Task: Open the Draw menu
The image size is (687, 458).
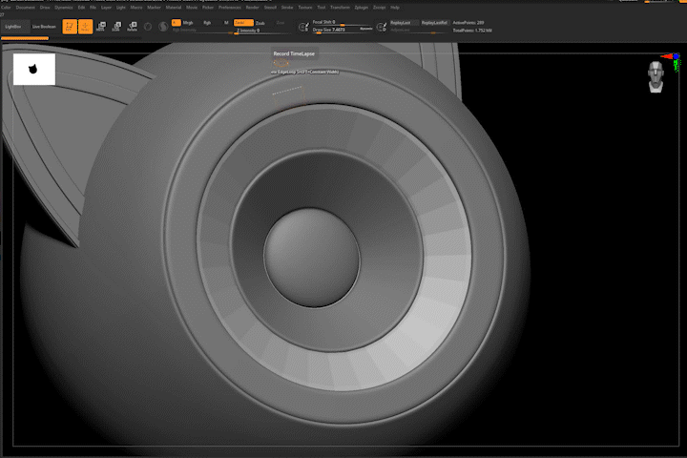Action: pos(45,8)
